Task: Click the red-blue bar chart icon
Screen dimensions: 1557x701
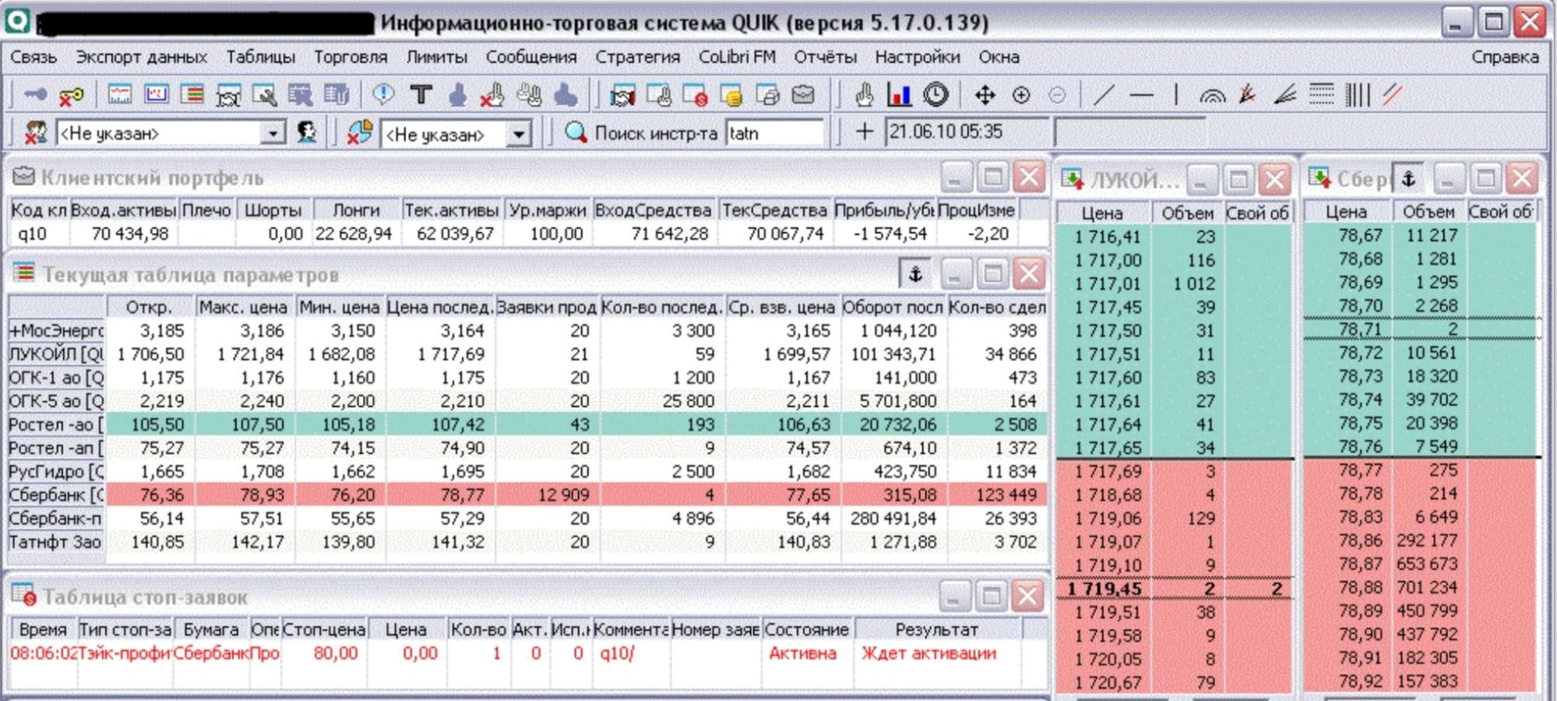Action: pos(899,95)
